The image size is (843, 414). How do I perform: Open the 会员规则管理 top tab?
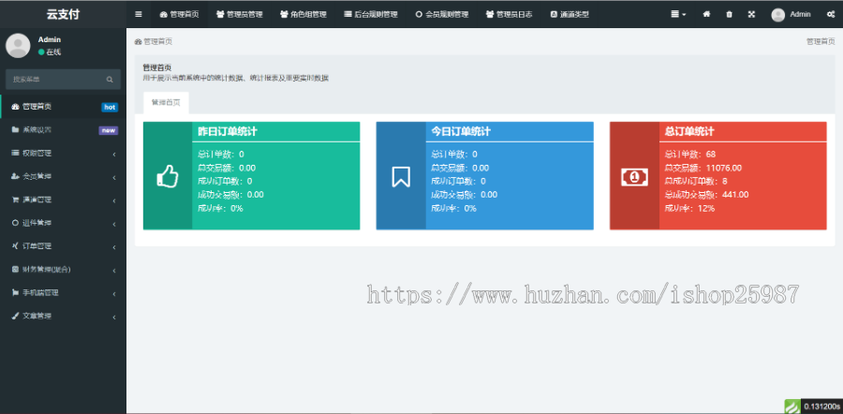point(442,14)
